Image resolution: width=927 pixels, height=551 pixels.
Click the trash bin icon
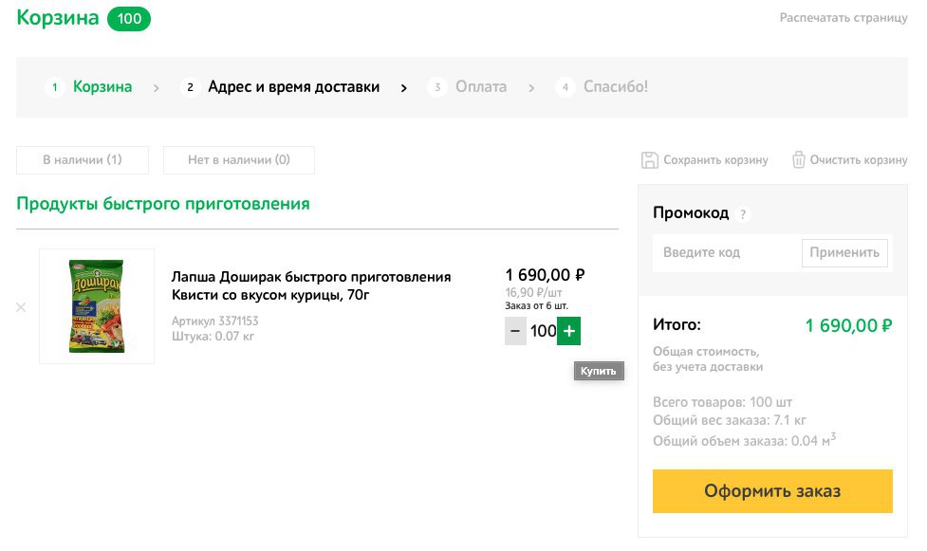pos(798,160)
